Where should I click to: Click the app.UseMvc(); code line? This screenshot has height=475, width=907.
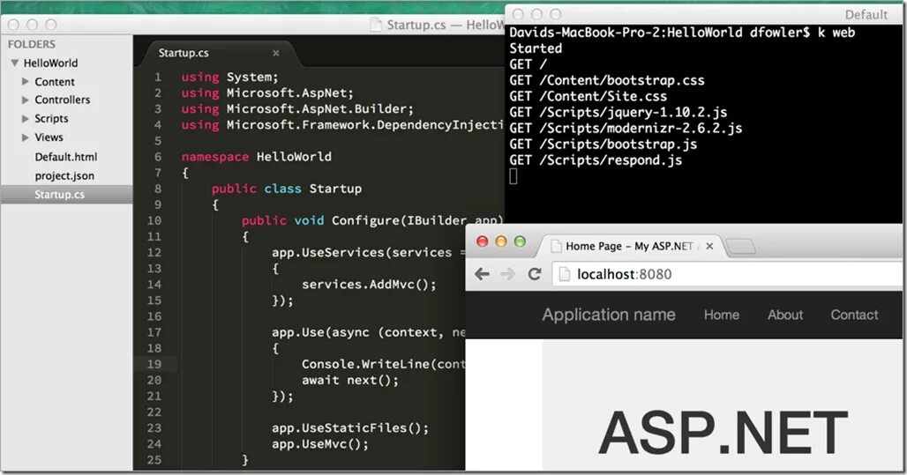tap(320, 444)
